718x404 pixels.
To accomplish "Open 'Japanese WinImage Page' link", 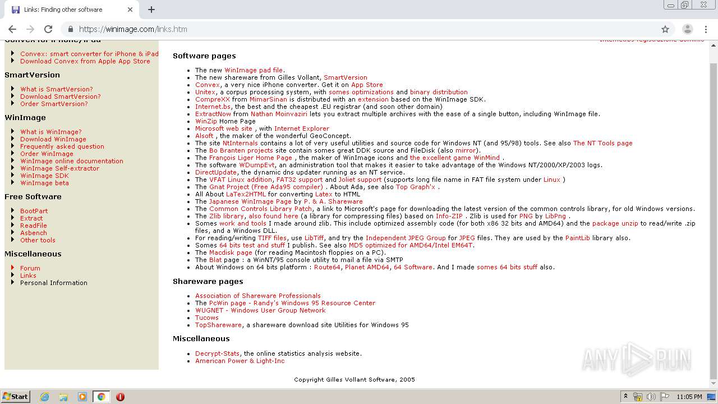I will tap(250, 201).
